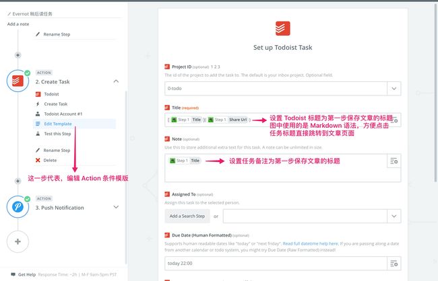Click 2. Create Task step heading
Image resolution: width=438 pixels, height=281 pixels.
[53, 82]
